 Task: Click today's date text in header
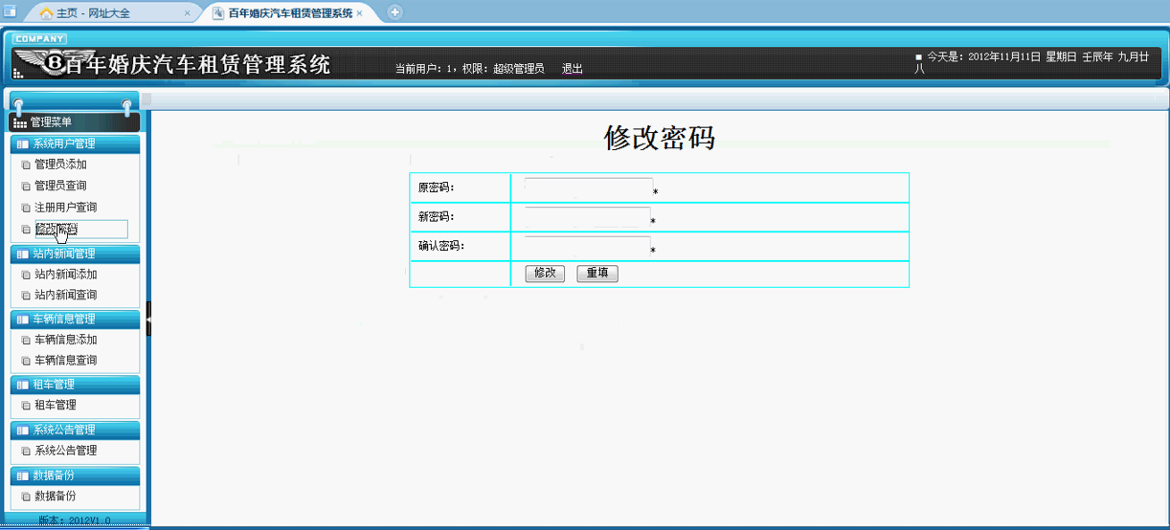tap(1030, 62)
